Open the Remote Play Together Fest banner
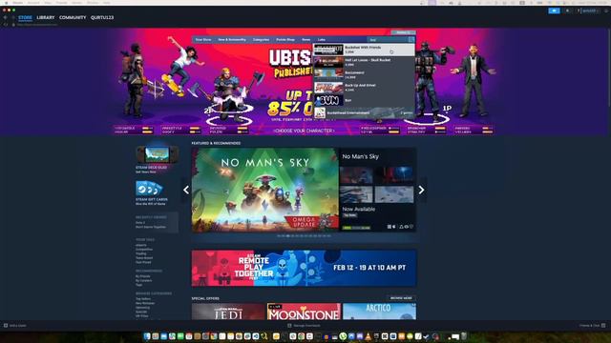The image size is (611, 343). [x=304, y=269]
